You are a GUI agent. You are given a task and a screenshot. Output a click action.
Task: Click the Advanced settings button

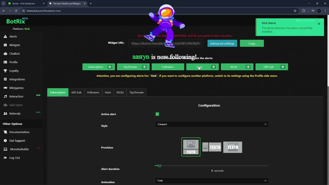[x=222, y=43]
